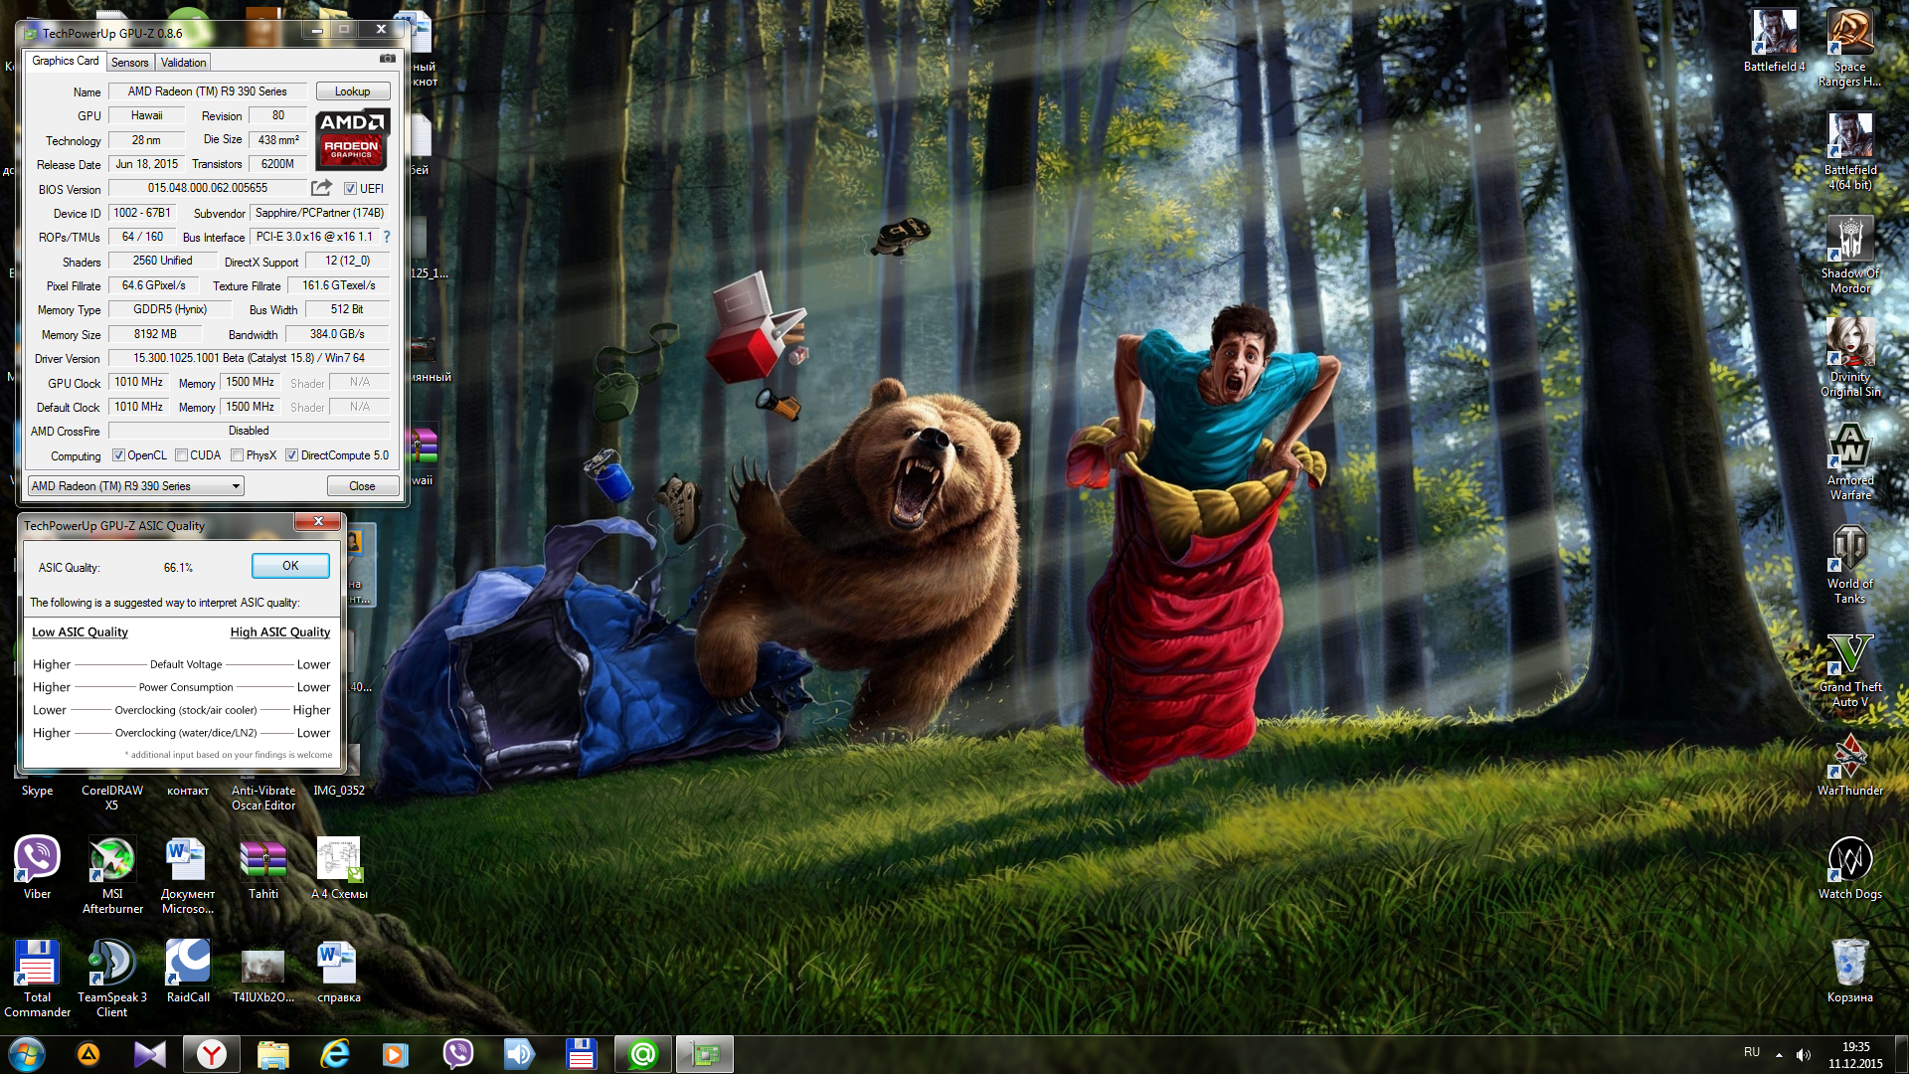Toggle the OpenCL checkbox

point(118,455)
